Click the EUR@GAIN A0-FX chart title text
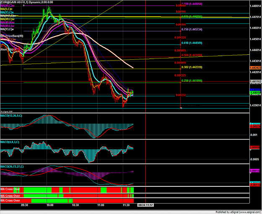262x214 pixels. click(26, 2)
